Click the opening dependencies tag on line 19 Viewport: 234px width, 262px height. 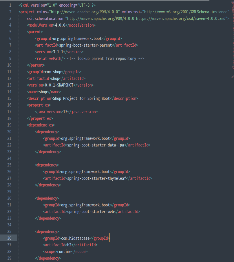pyautogui.click(x=41, y=125)
